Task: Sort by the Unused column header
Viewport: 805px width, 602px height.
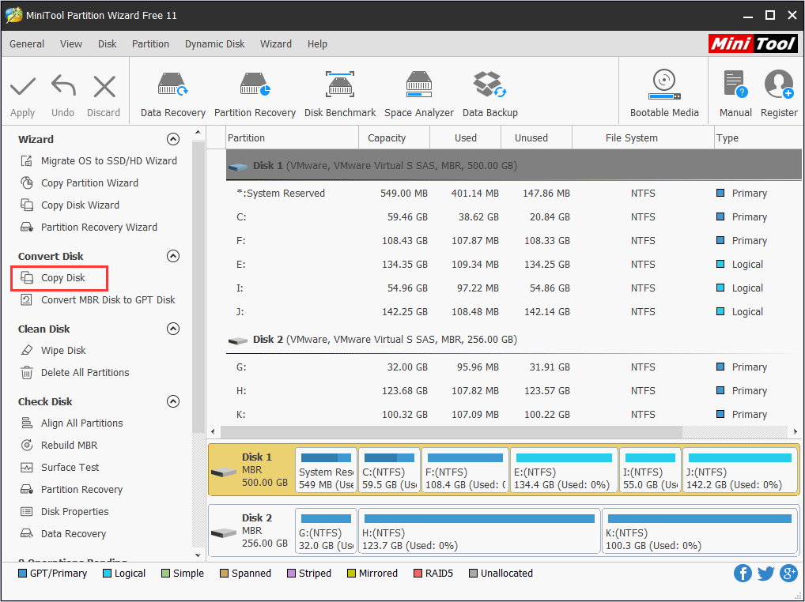Action: [x=536, y=138]
